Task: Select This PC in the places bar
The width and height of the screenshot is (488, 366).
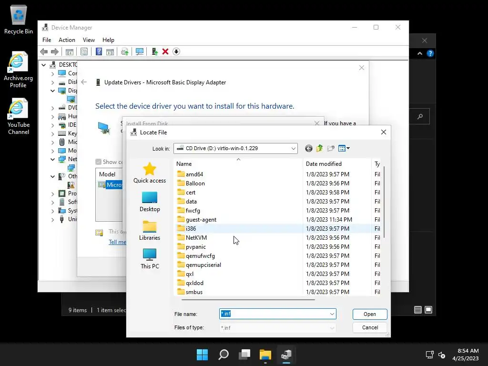Action: [x=150, y=259]
